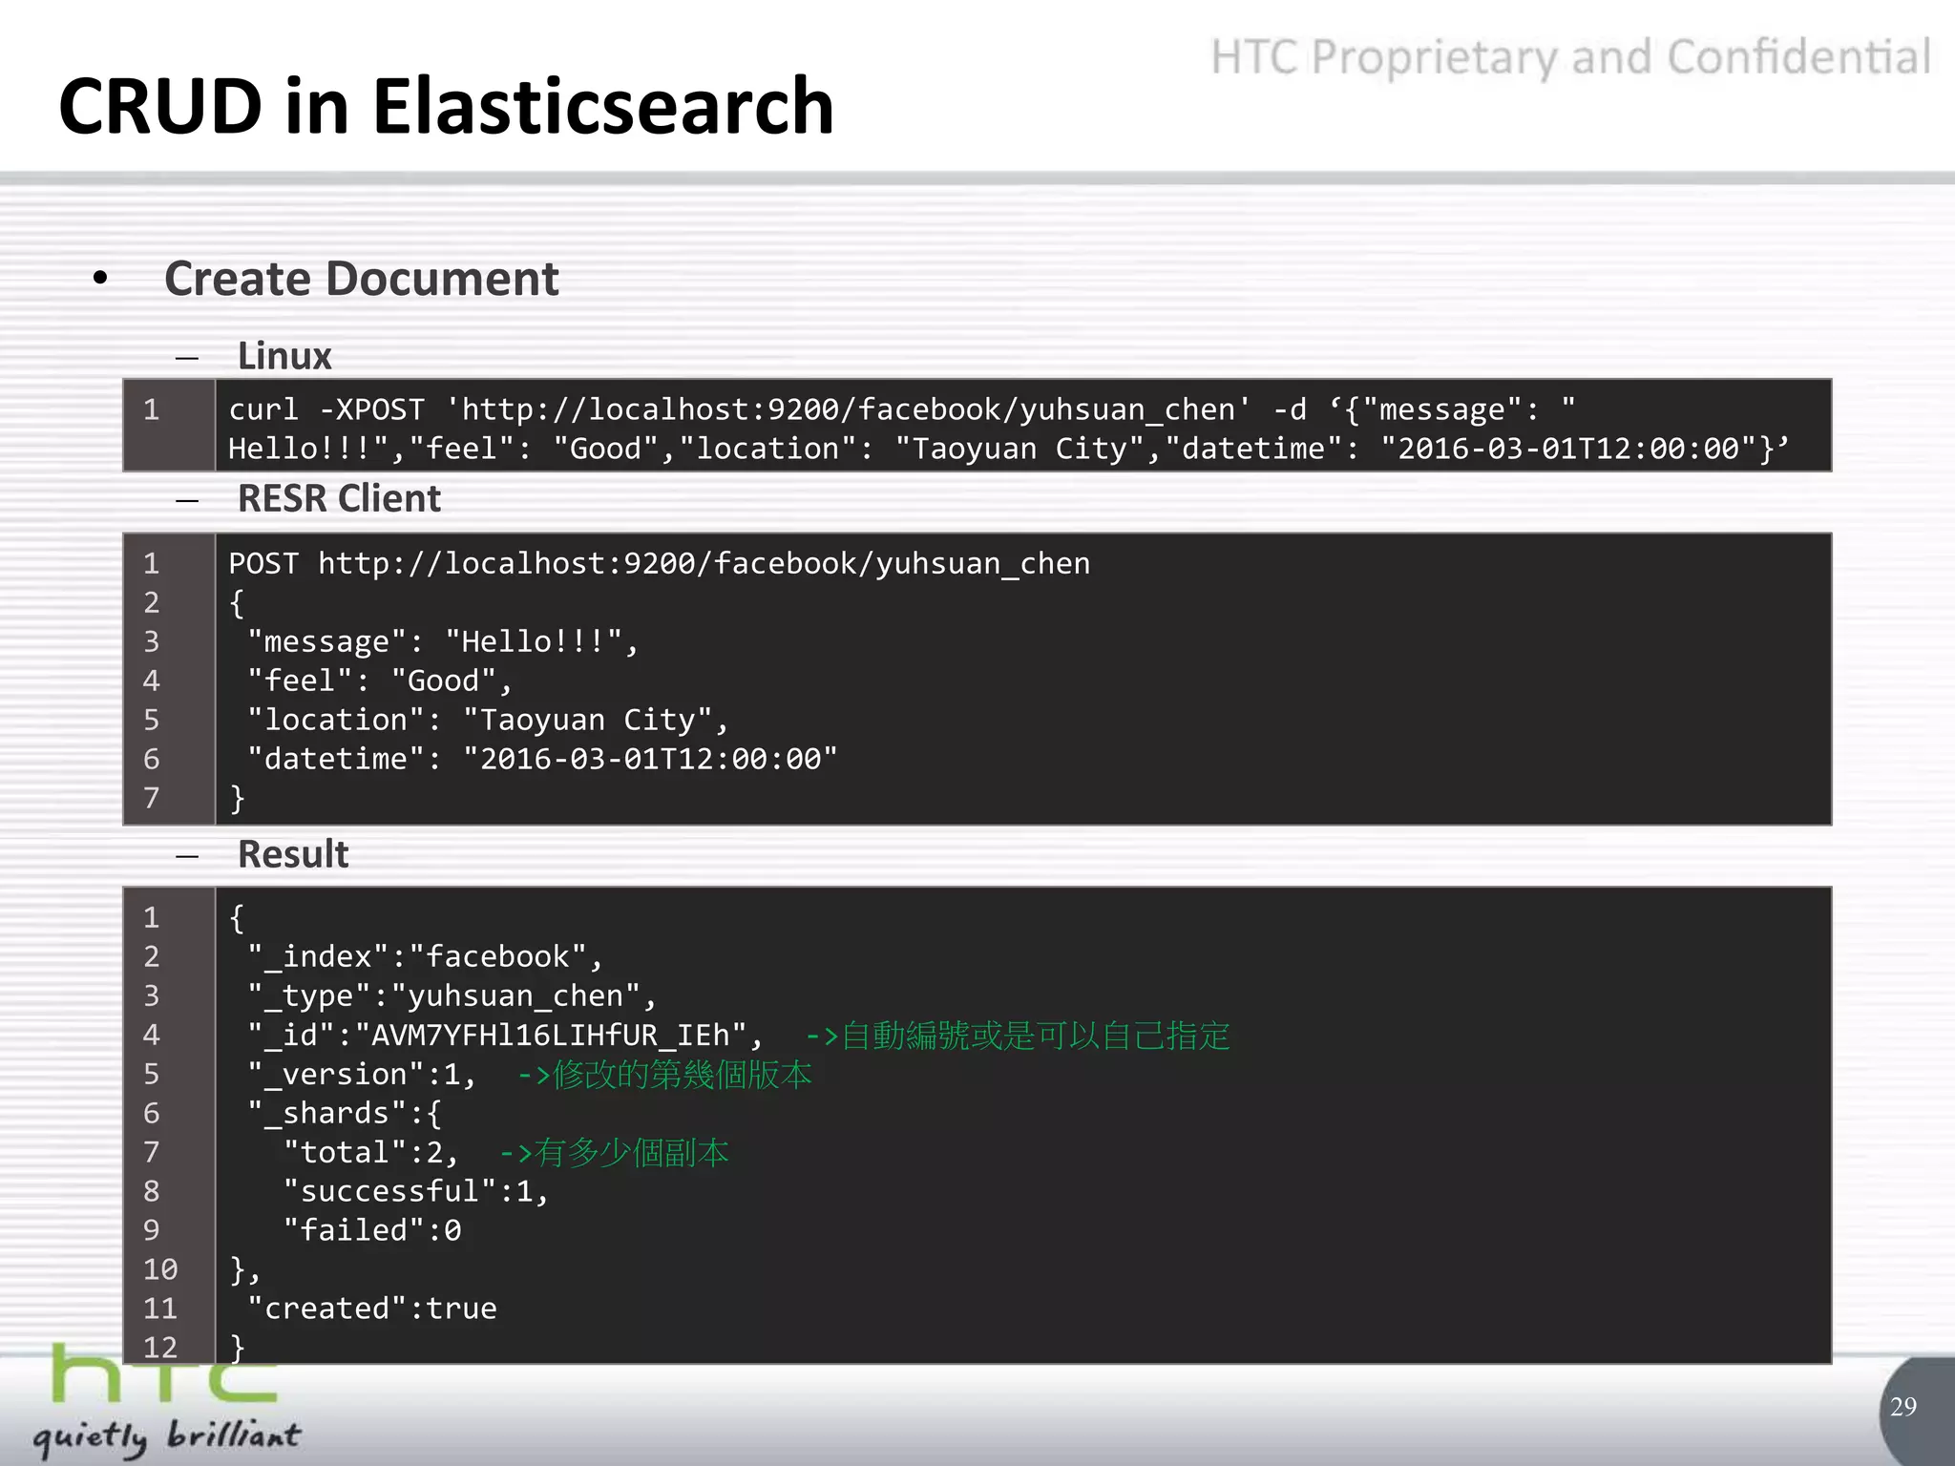Click the green comment after "_version":1
The image size is (1955, 1466).
coord(664,1075)
